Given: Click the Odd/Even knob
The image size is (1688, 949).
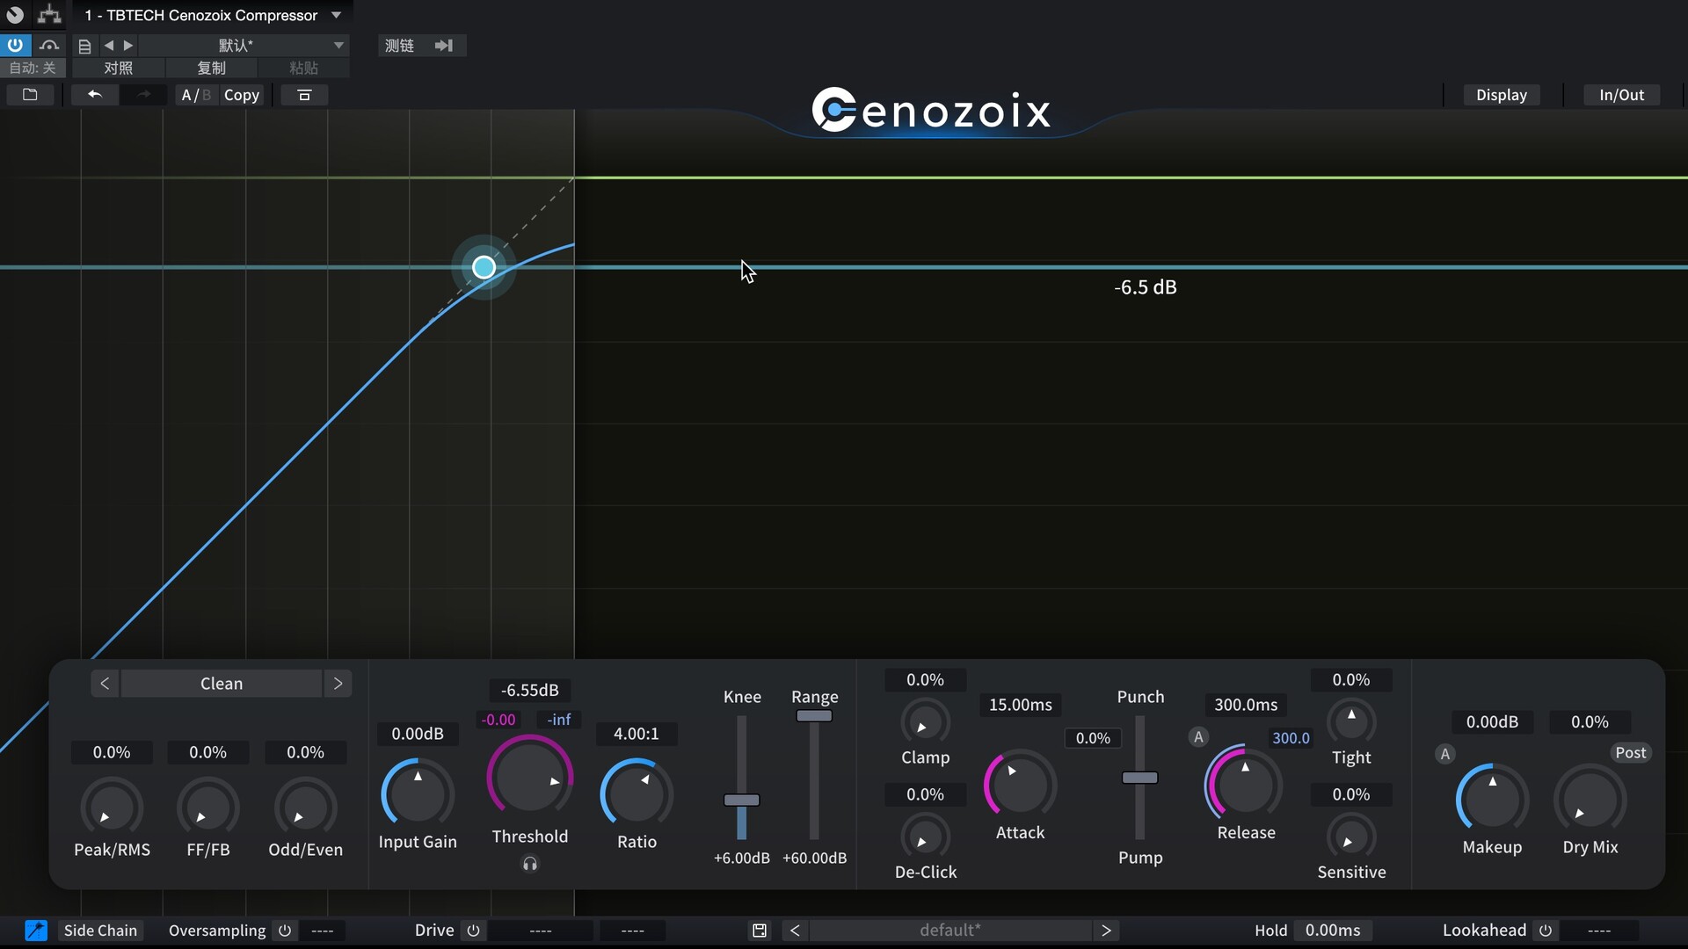Looking at the screenshot, I should (305, 808).
